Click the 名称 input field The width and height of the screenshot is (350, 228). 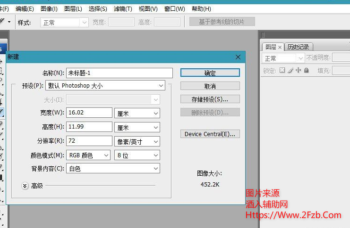click(120, 73)
